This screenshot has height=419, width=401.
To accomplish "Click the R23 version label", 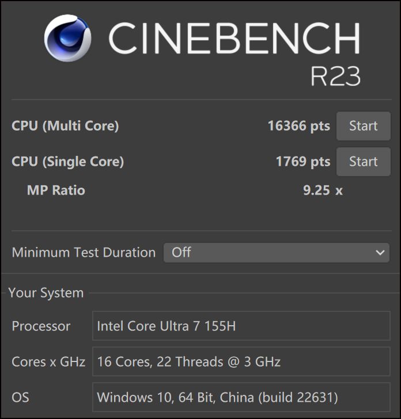I will 335,75.
